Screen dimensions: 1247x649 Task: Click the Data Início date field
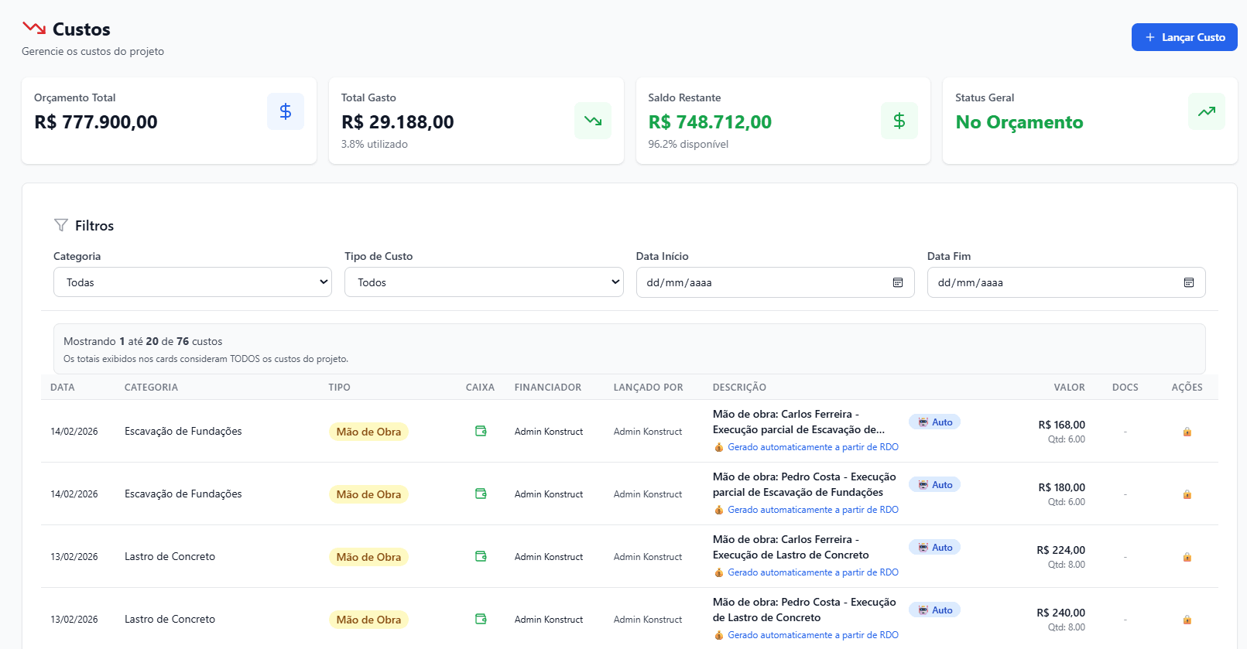(x=759, y=282)
